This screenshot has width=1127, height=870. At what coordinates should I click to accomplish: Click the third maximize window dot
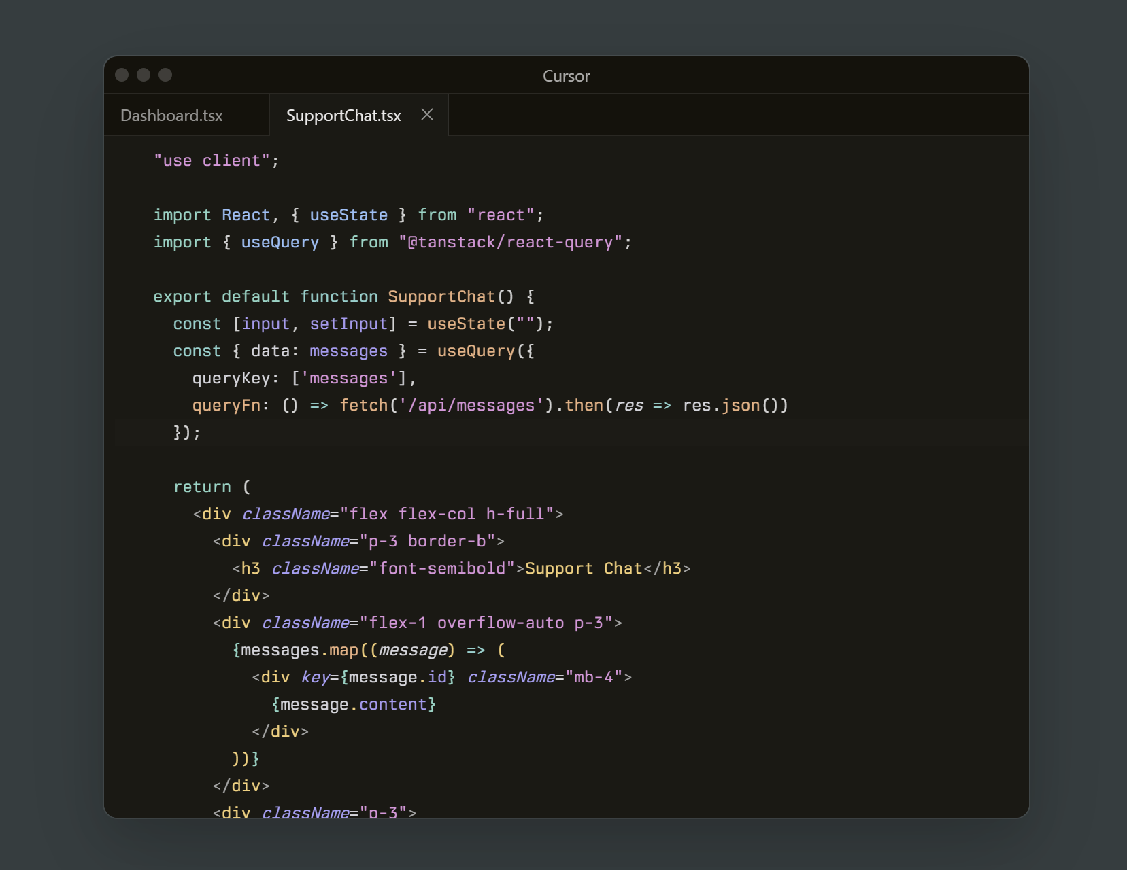[x=165, y=75]
